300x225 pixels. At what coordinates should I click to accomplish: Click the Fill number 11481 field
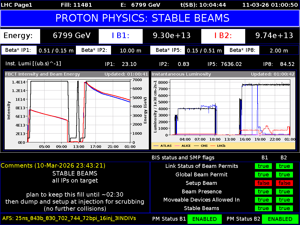(x=76, y=5)
